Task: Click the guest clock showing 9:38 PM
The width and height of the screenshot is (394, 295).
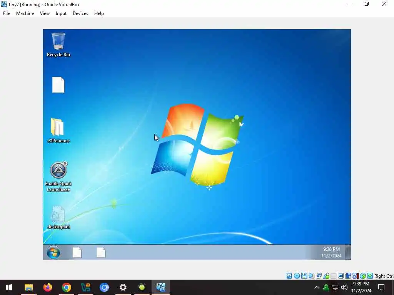Action: point(331,252)
